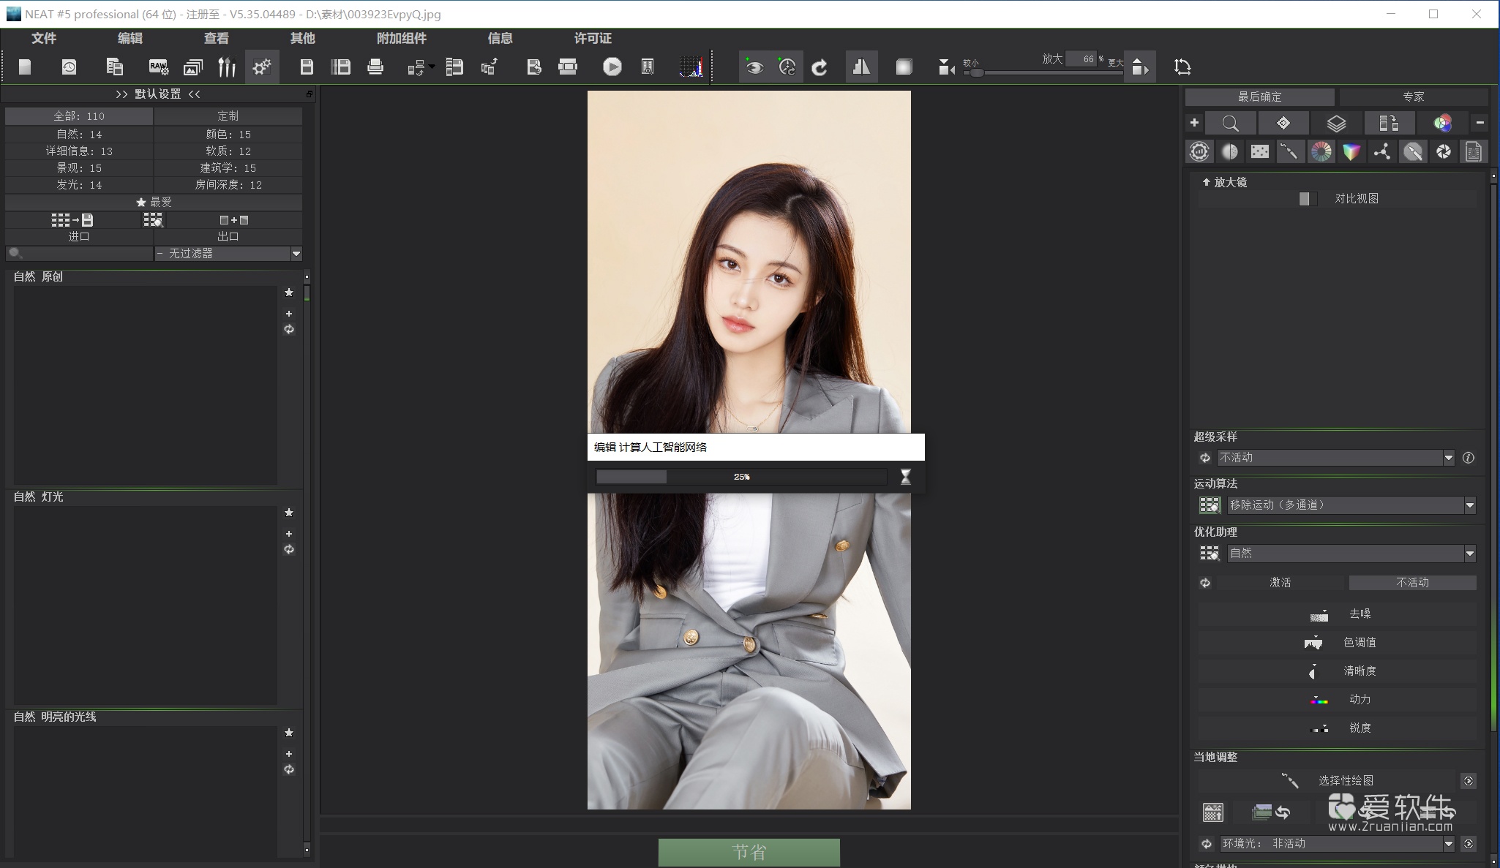
Task: Open the recent history clock icon
Action: pos(69,67)
